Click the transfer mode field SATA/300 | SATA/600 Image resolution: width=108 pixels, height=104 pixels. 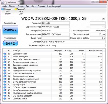tap(55, 34)
